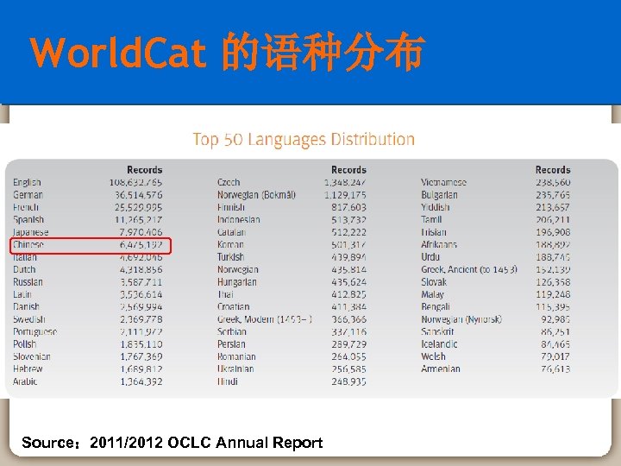
Task: Click the Finnish record count 817,603
Action: point(349,207)
